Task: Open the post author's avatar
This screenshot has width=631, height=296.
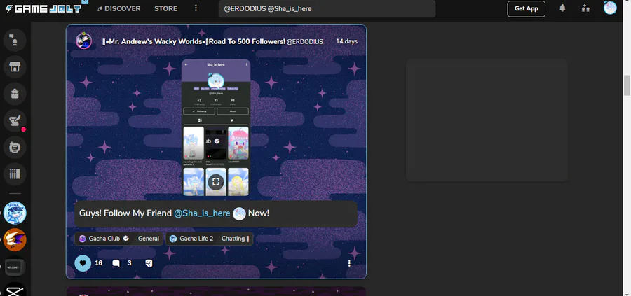Action: [x=83, y=41]
